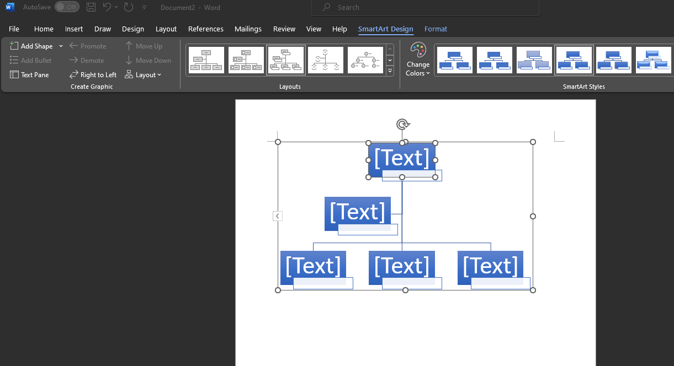Select the topmost [Text] shape in the diagram
This screenshot has height=366, width=674.
click(x=401, y=158)
